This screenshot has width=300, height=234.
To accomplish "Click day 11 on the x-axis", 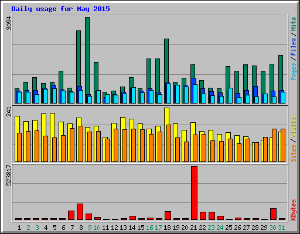I will (105, 228).
